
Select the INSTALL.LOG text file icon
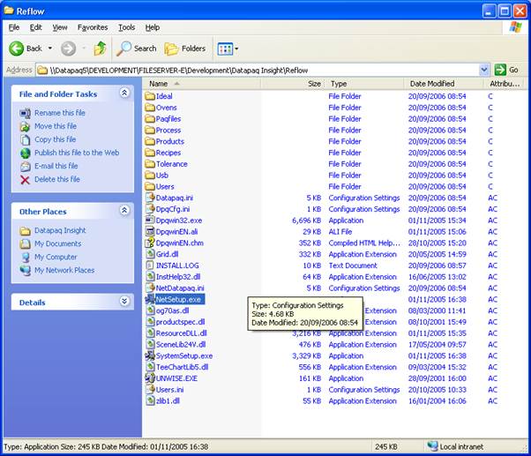coord(150,265)
